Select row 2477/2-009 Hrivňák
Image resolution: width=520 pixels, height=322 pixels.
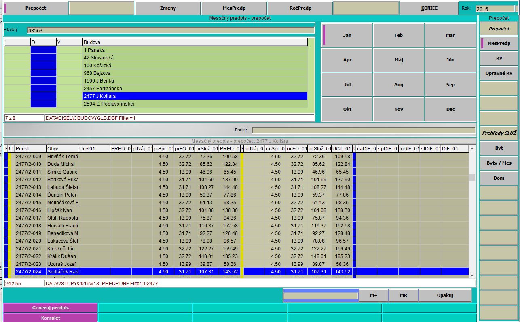point(236,157)
